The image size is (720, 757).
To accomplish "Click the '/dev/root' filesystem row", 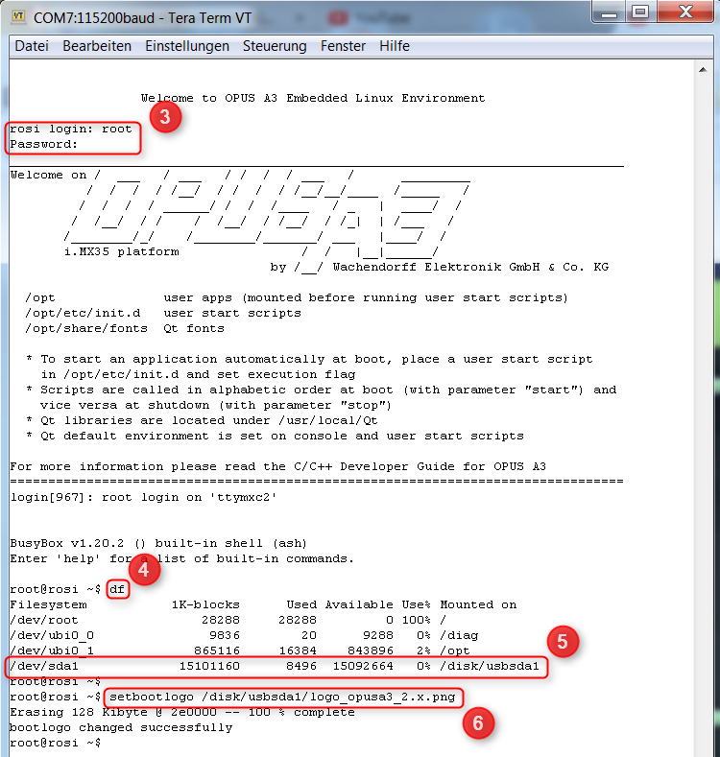I will point(228,620).
